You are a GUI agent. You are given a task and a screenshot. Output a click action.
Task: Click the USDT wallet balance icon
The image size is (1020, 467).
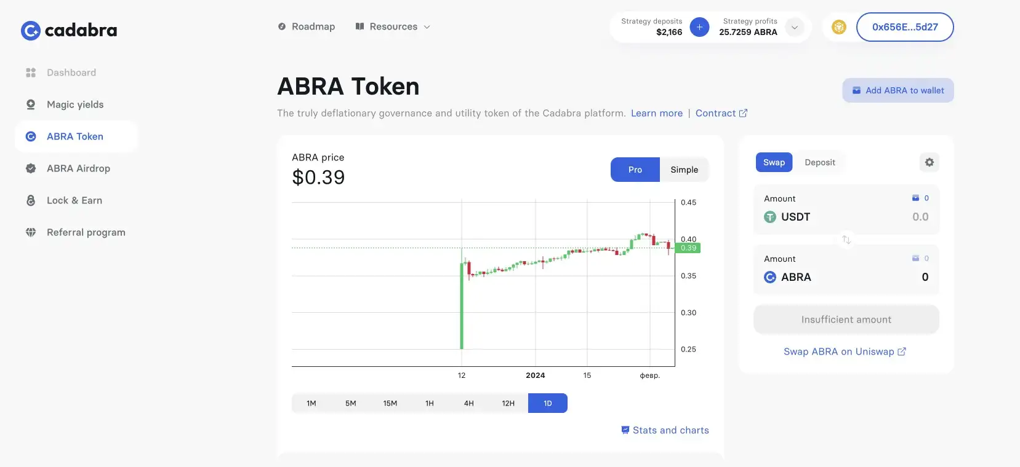(x=915, y=198)
